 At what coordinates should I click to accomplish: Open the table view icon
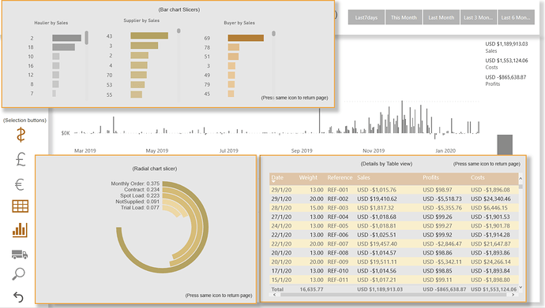tap(21, 206)
